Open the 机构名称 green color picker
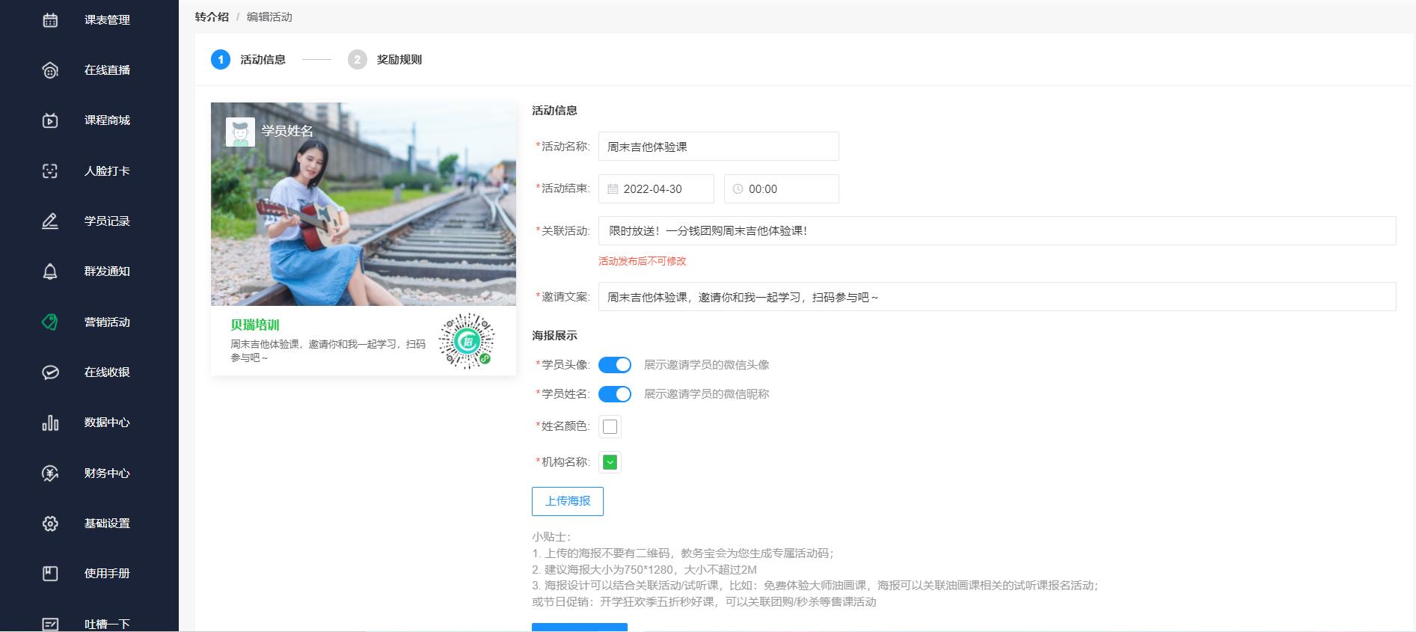 [610, 463]
